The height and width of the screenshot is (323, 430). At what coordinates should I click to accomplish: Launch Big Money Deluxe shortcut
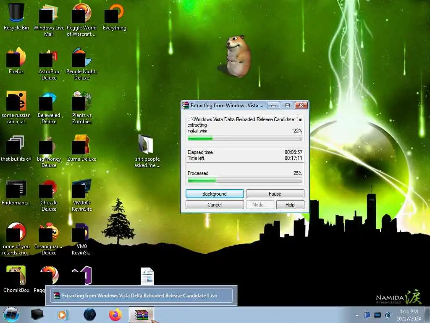click(49, 151)
